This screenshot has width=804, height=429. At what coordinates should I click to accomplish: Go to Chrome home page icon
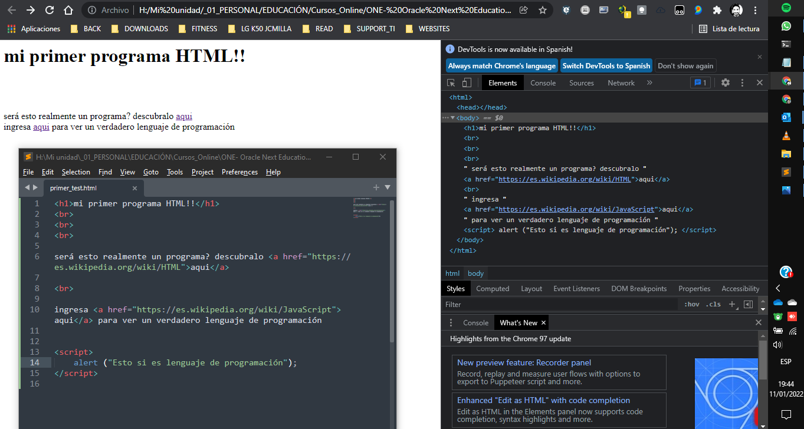[x=68, y=10]
